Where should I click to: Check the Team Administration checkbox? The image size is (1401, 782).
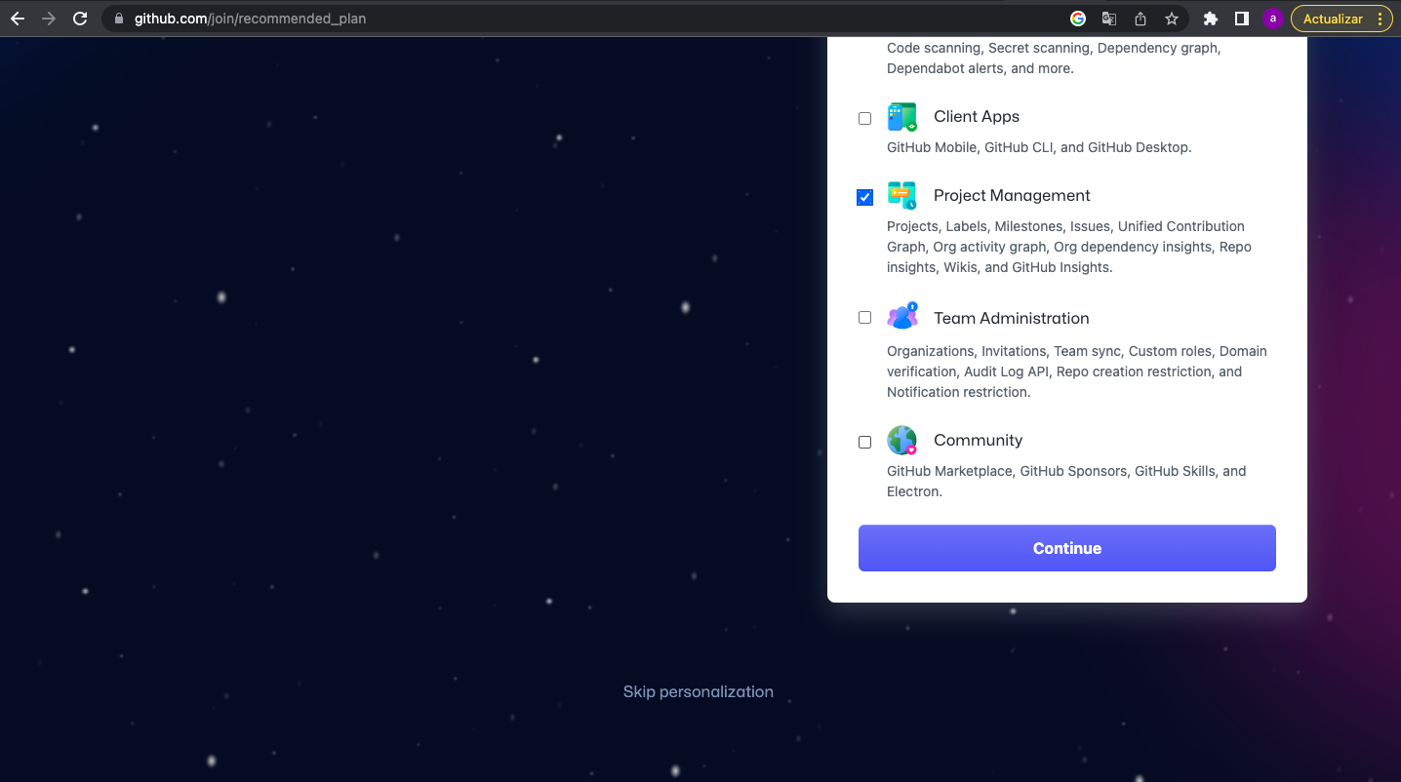[864, 318]
